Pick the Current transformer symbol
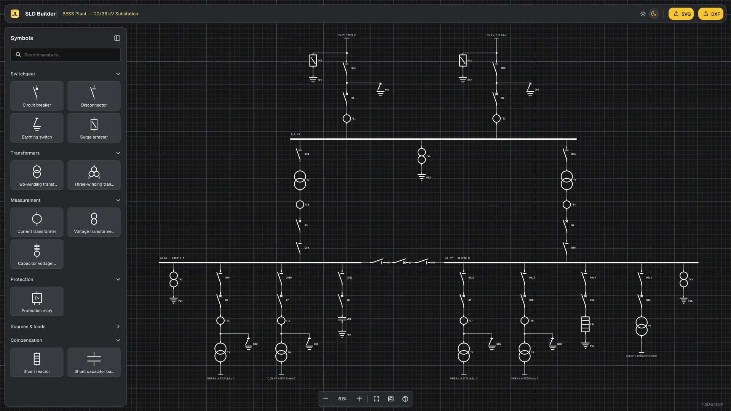 pos(37,222)
